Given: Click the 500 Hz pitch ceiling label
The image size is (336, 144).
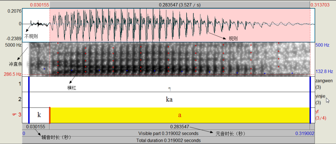Looking at the screenshot, I should click(322, 45).
